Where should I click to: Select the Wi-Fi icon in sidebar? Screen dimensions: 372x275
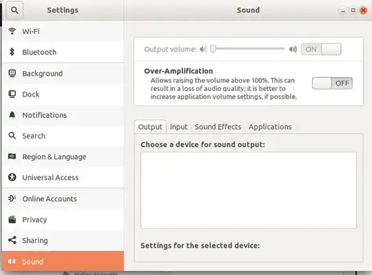[x=12, y=31]
